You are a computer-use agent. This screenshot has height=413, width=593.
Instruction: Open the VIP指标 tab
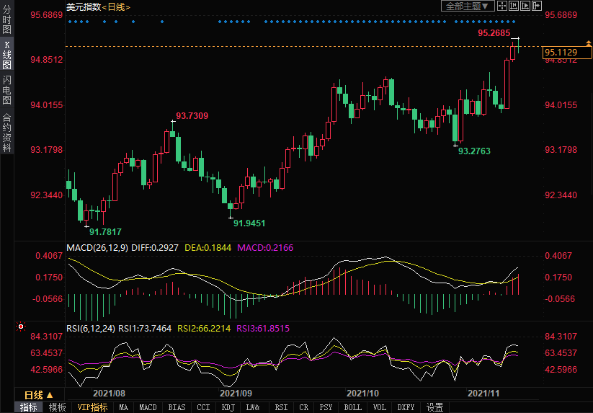(x=92, y=407)
